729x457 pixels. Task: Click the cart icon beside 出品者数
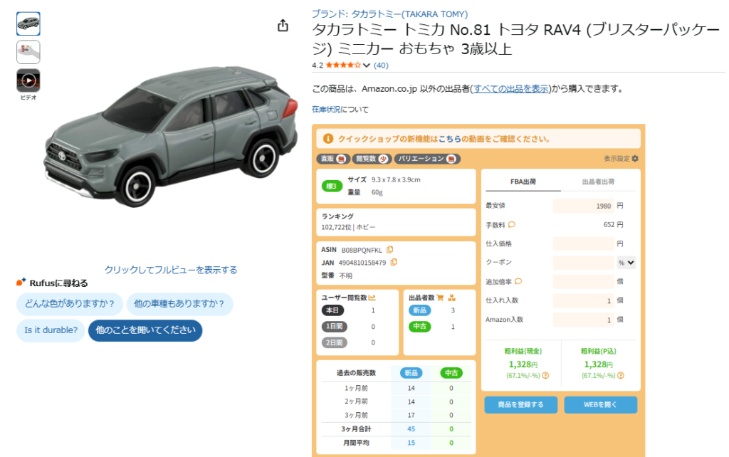[440, 298]
